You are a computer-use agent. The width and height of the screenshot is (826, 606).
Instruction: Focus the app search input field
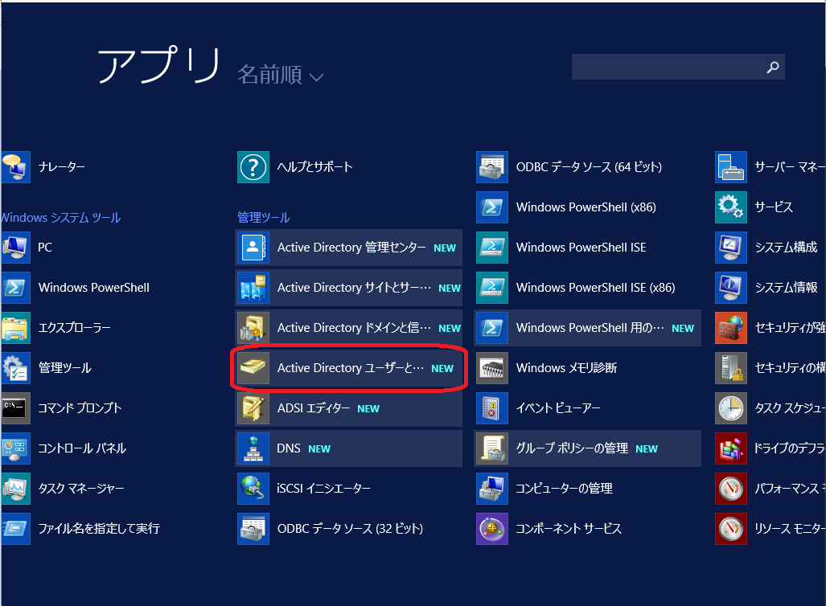point(678,67)
